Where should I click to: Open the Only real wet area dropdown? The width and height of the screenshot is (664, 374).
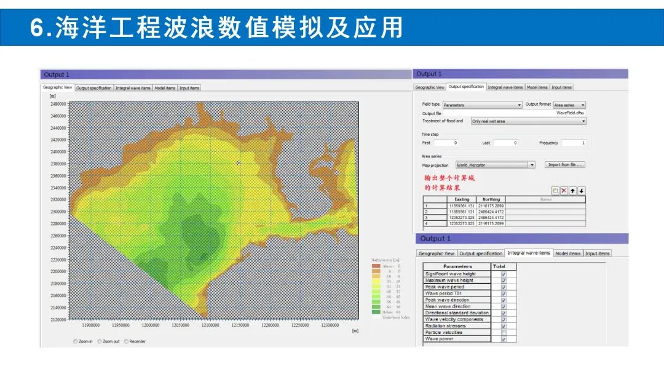pos(529,121)
